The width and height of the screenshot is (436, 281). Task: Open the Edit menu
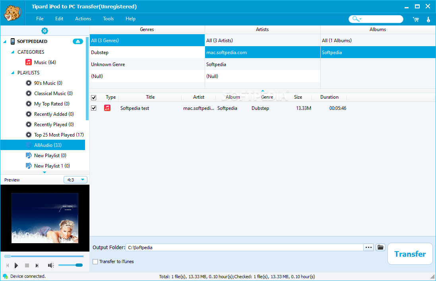pyautogui.click(x=59, y=19)
